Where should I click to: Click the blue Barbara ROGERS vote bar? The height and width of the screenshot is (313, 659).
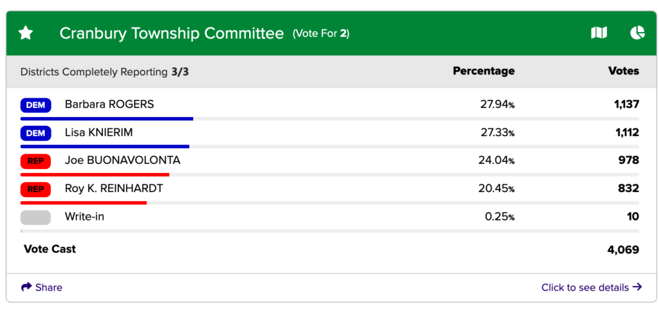[107, 119]
